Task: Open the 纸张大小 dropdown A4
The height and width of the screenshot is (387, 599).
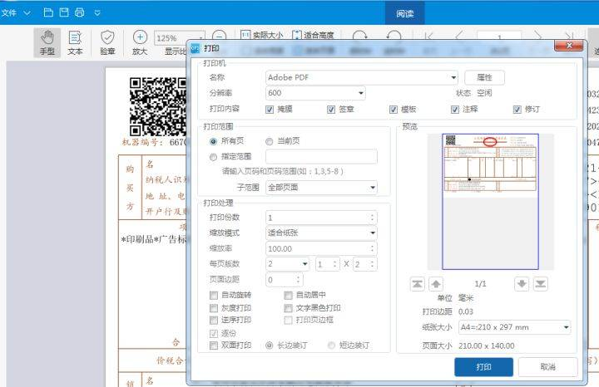Action: (515, 327)
